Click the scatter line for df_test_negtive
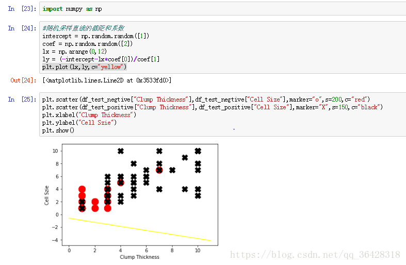Screen dimensions: 406x265 click(206, 100)
